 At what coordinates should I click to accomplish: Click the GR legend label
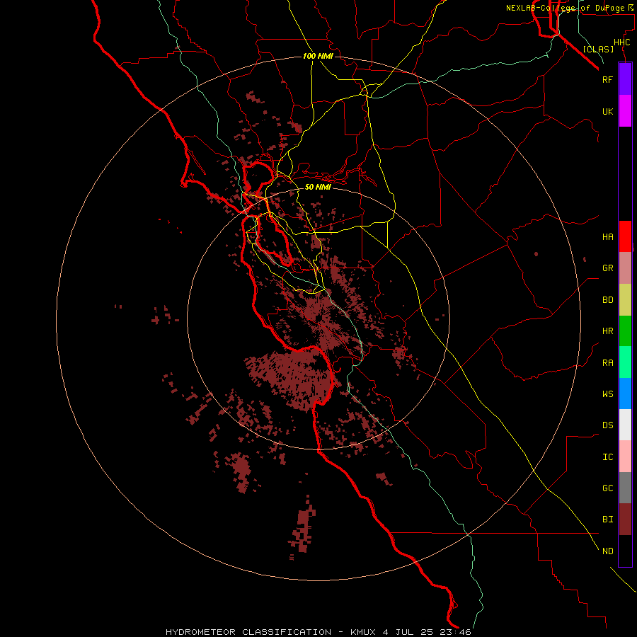tap(607, 268)
